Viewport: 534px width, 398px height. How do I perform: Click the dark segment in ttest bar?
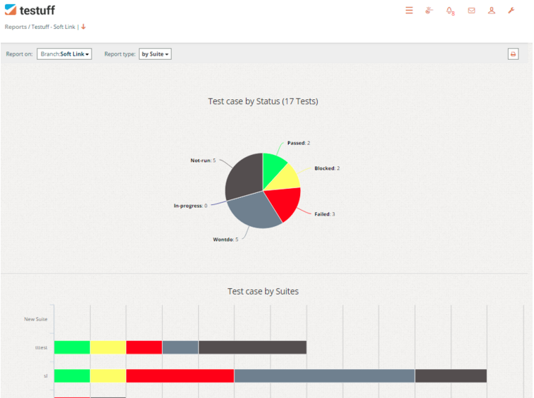tap(252, 347)
